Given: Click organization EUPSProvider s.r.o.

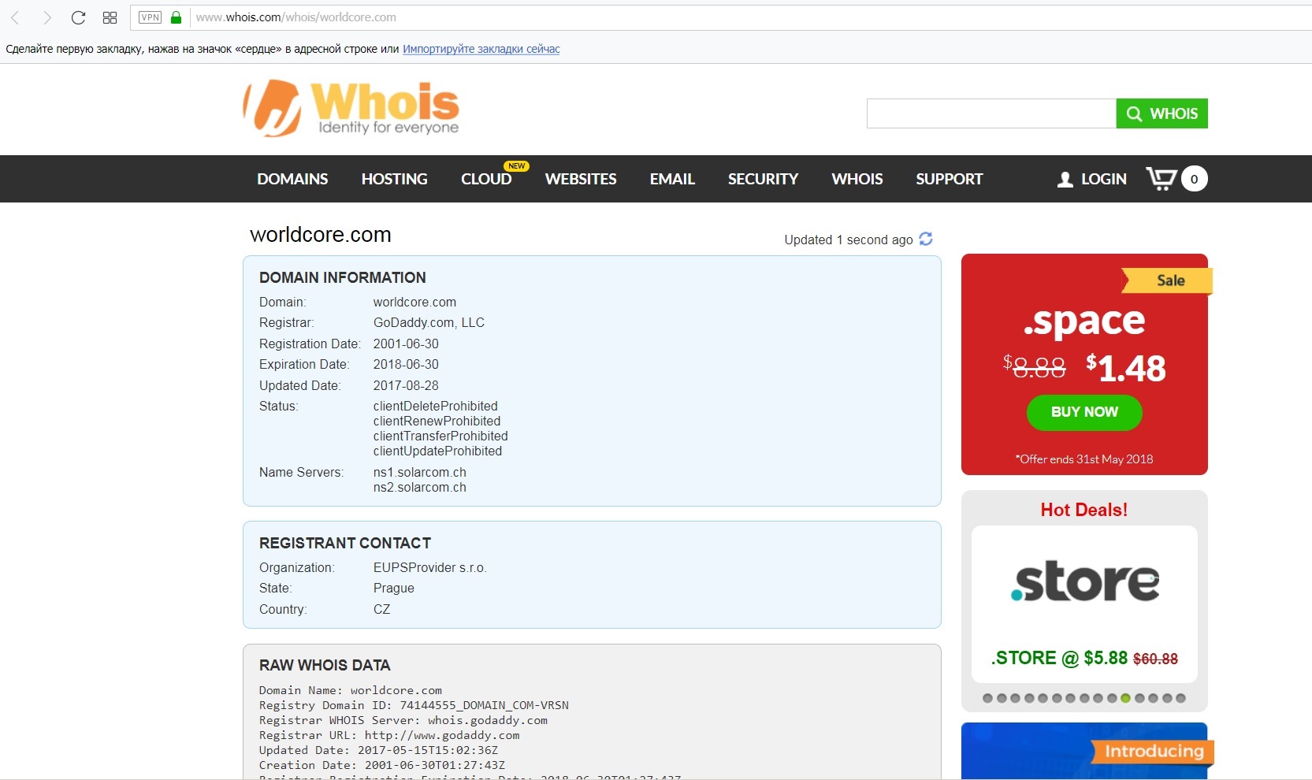Looking at the screenshot, I should coord(430,567).
